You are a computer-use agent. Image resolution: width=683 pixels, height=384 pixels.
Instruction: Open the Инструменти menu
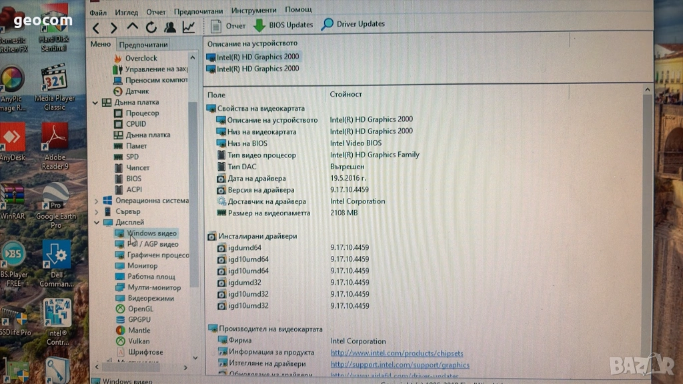253,11
